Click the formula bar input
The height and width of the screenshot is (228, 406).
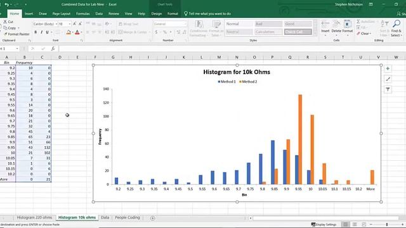click(232, 49)
